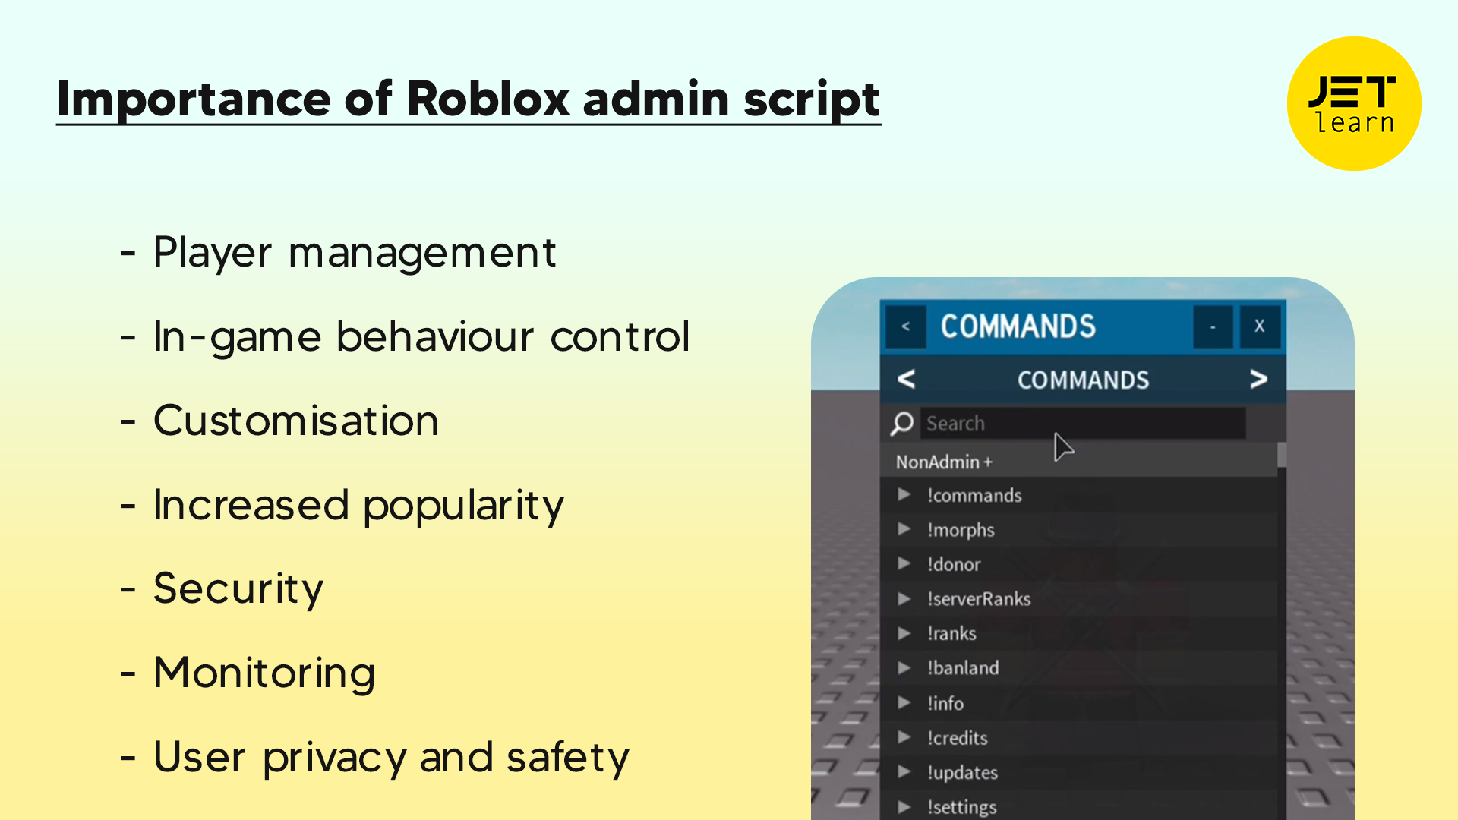Toggle open the !settings entry
Viewport: 1458px width, 820px height.
tap(963, 806)
